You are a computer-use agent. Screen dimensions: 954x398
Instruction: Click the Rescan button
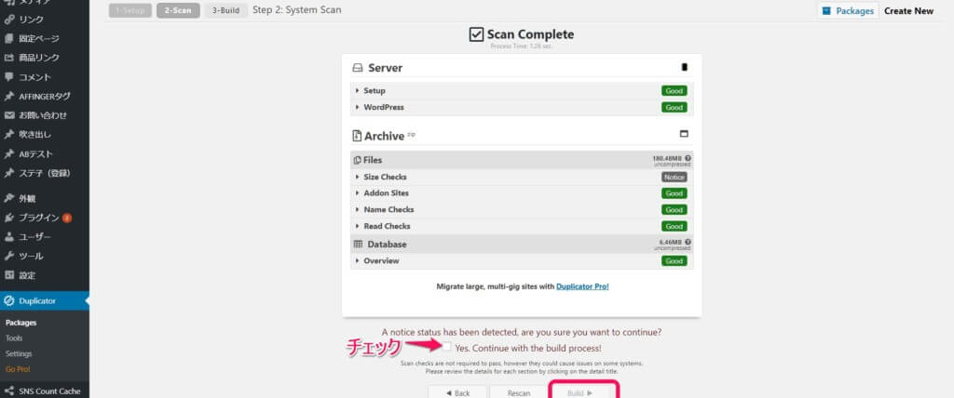click(x=518, y=392)
